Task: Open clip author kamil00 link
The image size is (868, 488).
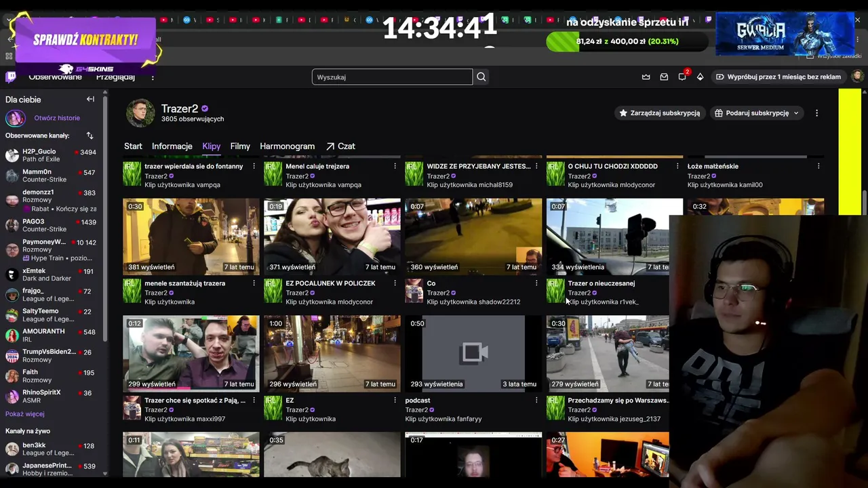Action: [x=725, y=185]
